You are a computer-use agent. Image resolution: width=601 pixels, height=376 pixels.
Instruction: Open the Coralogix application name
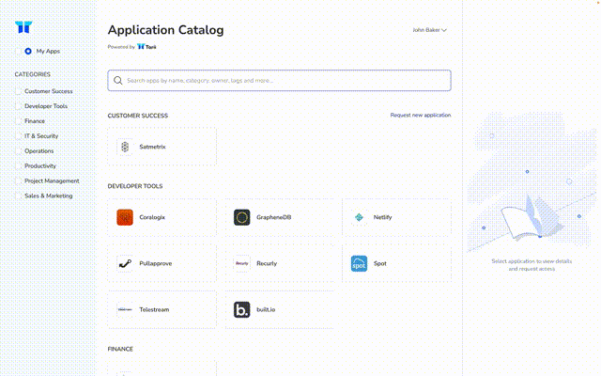click(x=152, y=217)
